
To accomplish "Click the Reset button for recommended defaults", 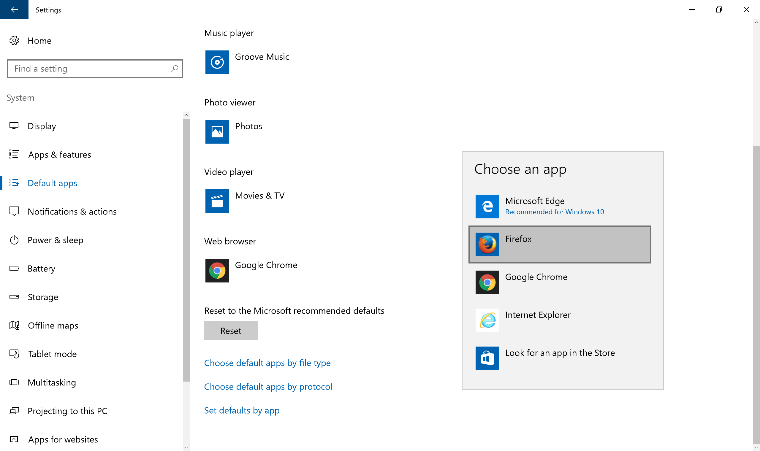I will 231,330.
